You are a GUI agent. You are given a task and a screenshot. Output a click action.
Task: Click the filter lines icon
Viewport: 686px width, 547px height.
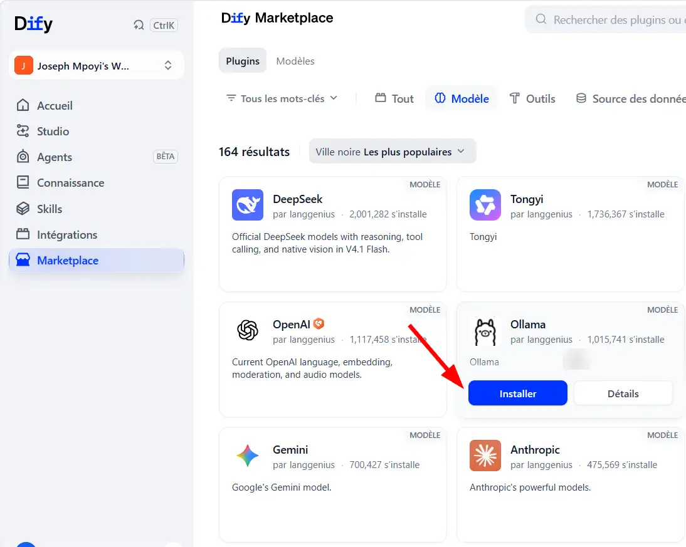click(231, 98)
